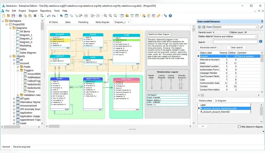Enable Hide objects in diagram checkbox
Screen dimensions: 265x153
pos(239,127)
